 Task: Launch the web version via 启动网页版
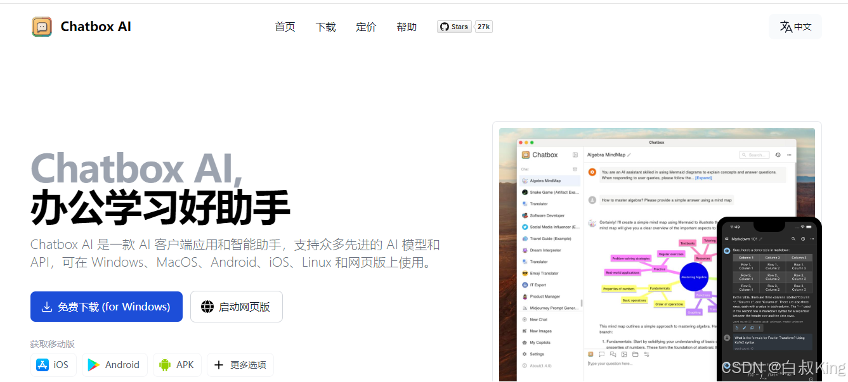pyautogui.click(x=236, y=307)
